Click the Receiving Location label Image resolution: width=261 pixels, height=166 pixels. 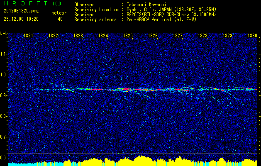(97, 10)
